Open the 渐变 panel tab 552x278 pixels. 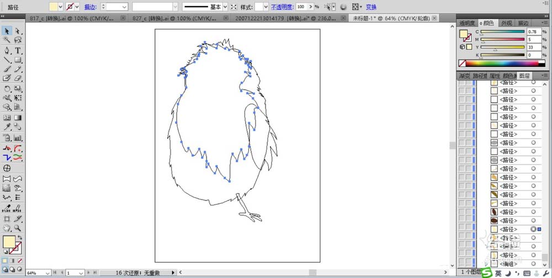[465, 75]
